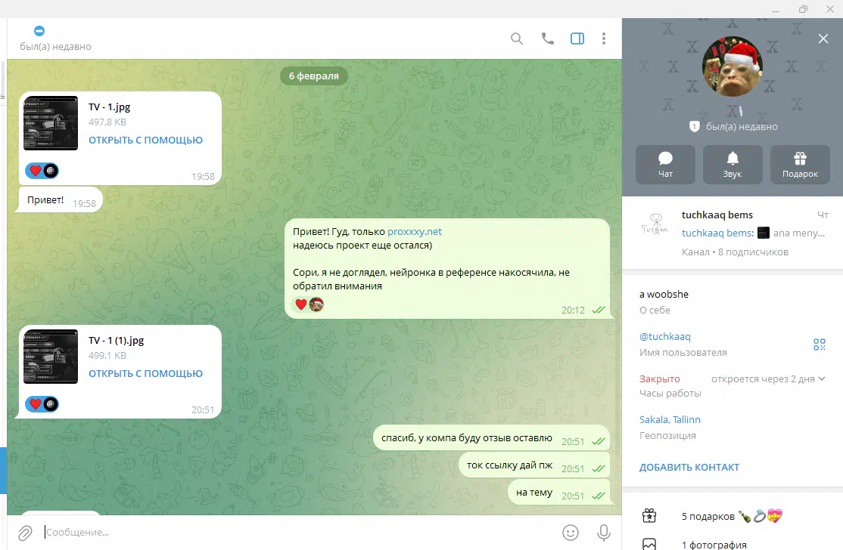This screenshot has width=843, height=550.
Task: Show QR code for username
Action: 819,345
